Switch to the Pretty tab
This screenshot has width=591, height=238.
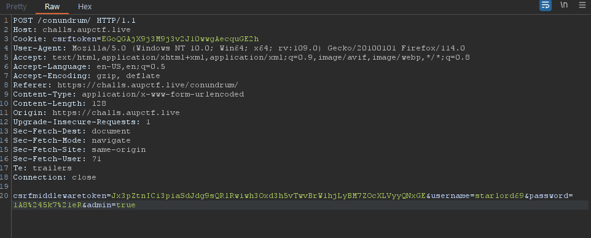pyautogui.click(x=16, y=6)
